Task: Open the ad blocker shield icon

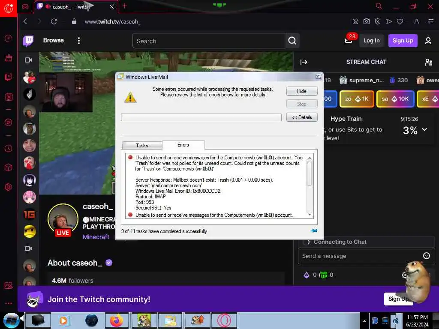Action: point(378,21)
